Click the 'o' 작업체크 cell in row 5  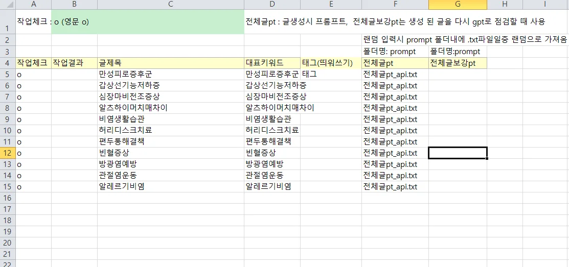pyautogui.click(x=34, y=74)
